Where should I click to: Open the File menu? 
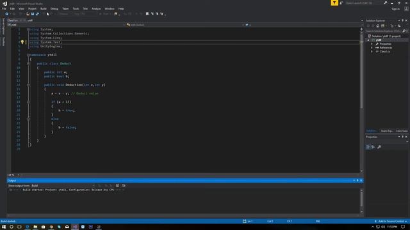pos(4,8)
